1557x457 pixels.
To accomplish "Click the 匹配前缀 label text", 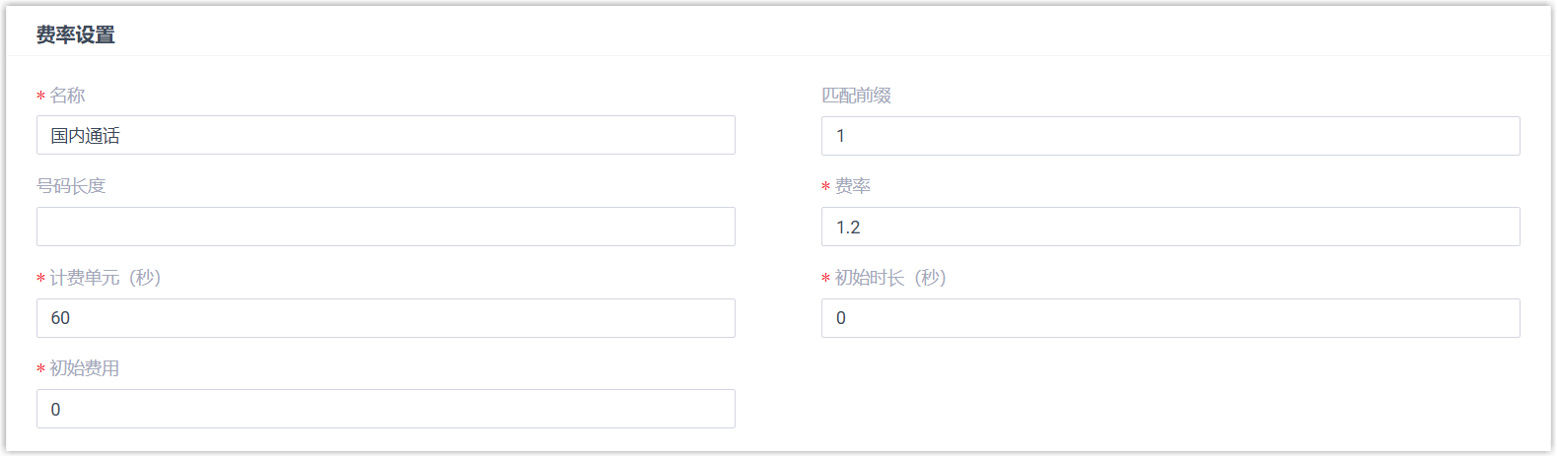I will pyautogui.click(x=856, y=96).
